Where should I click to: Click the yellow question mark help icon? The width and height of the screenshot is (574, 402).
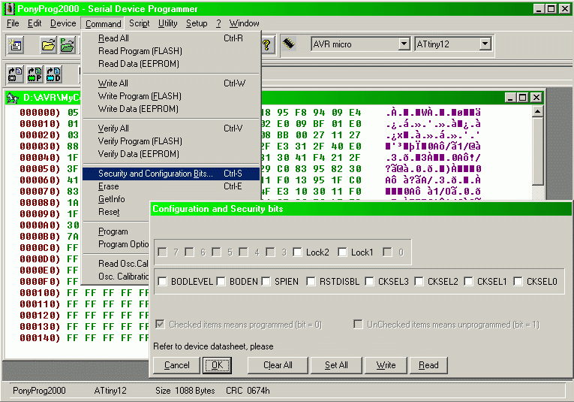(x=266, y=44)
